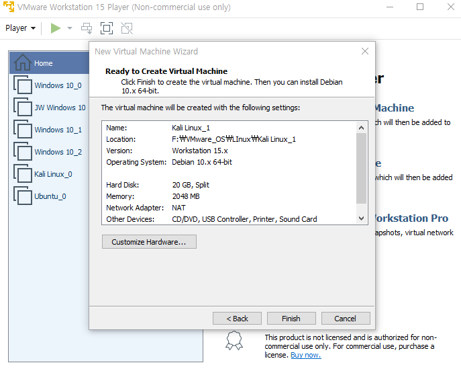Viewport: 461px width, 369px height.
Task: Click the VM icon beside Kali Linux_0
Action: (x=23, y=173)
